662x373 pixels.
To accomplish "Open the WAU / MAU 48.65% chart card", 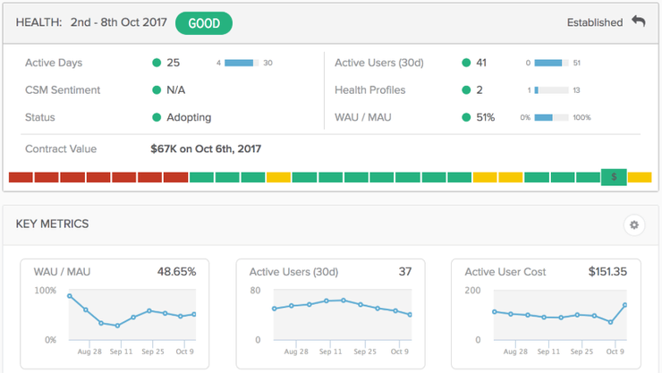I will tap(115, 314).
